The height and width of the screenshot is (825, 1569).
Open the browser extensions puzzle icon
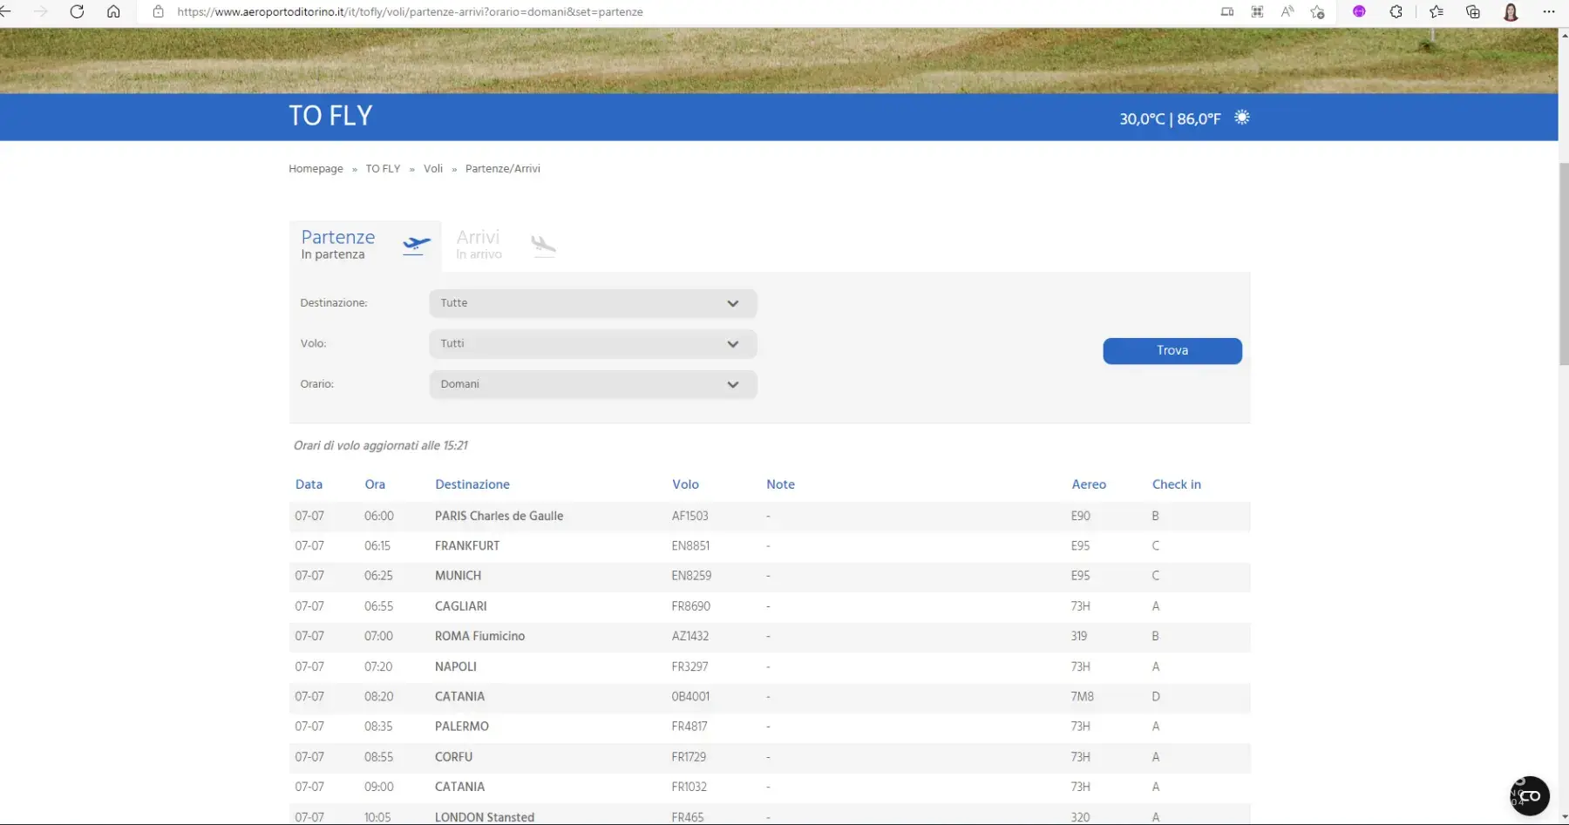coord(1396,11)
